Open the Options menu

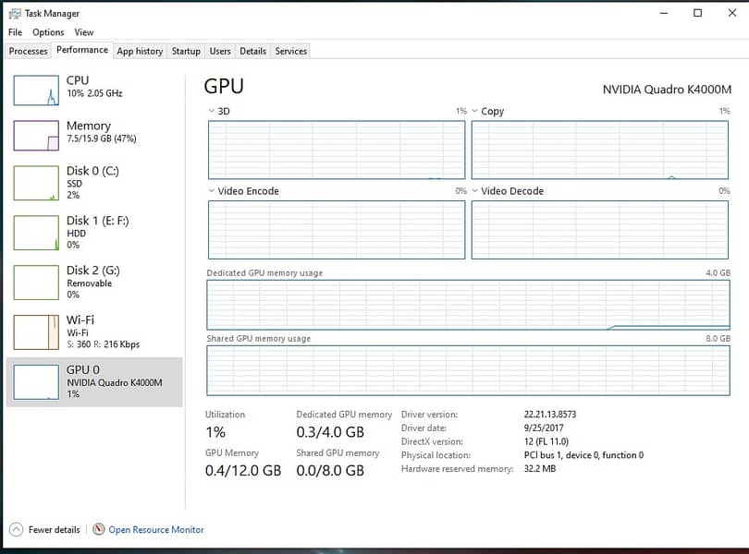coord(48,32)
